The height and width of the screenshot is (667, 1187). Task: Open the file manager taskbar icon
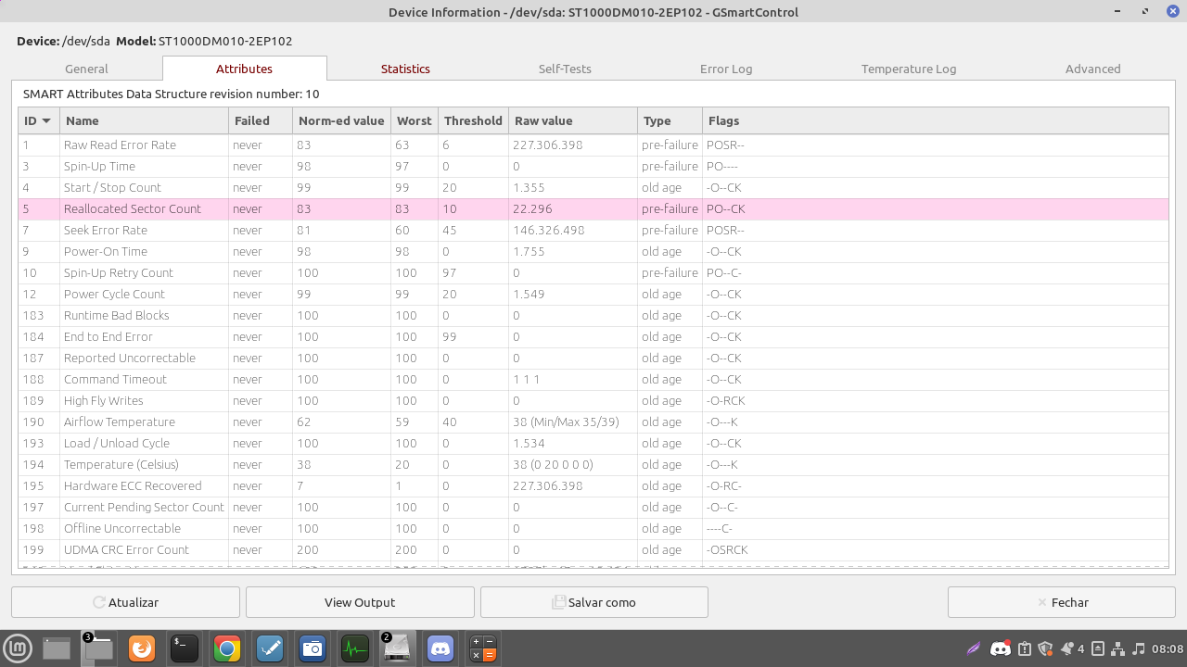tap(97, 648)
